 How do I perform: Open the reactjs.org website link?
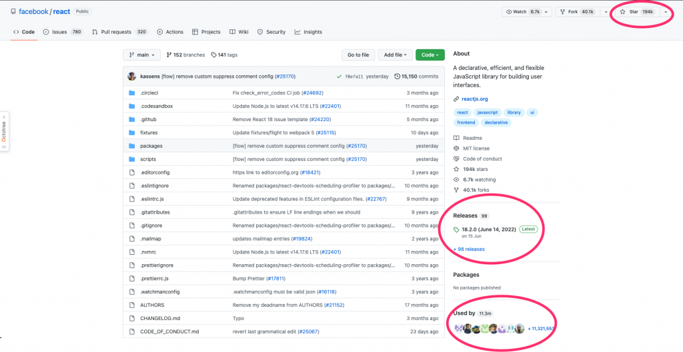(474, 99)
